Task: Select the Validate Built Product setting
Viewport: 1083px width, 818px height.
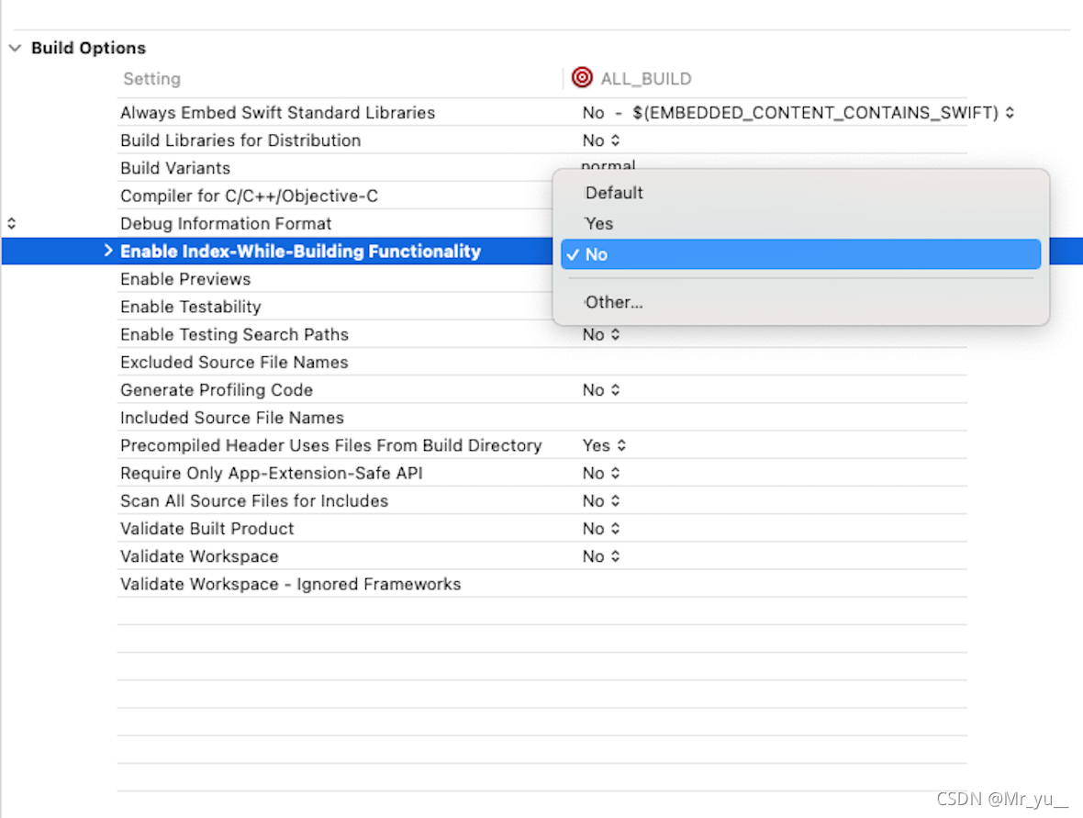Action: click(207, 529)
